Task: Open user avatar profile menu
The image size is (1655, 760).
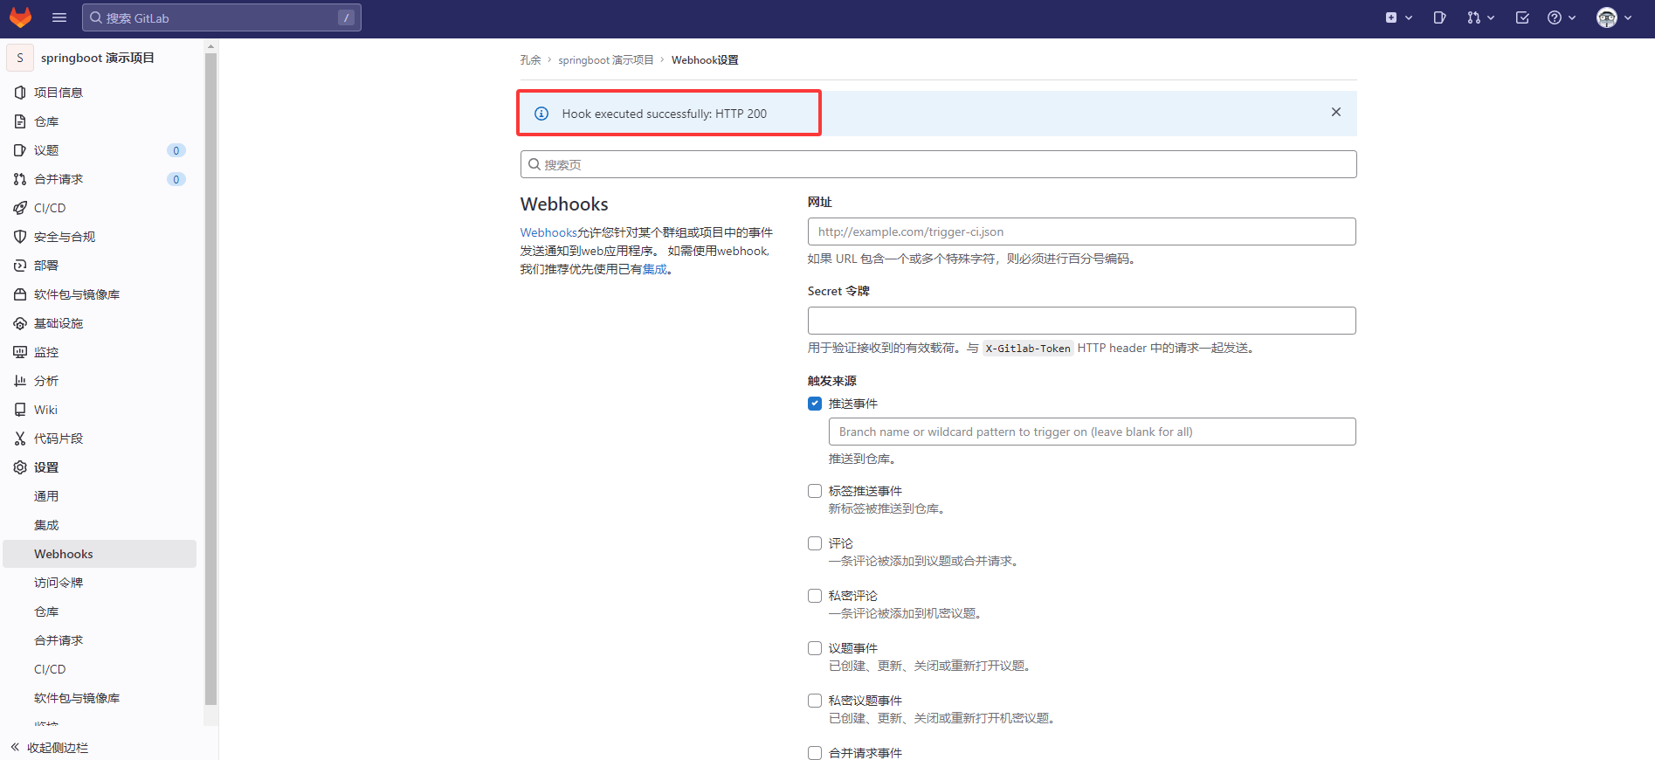Action: pyautogui.click(x=1614, y=17)
